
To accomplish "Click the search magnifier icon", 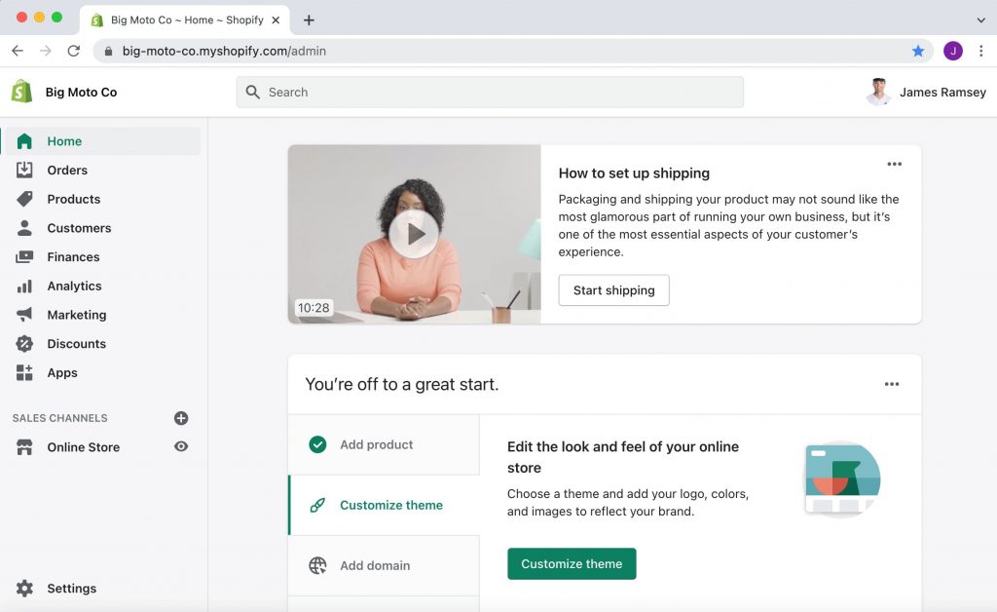I will (x=252, y=93).
